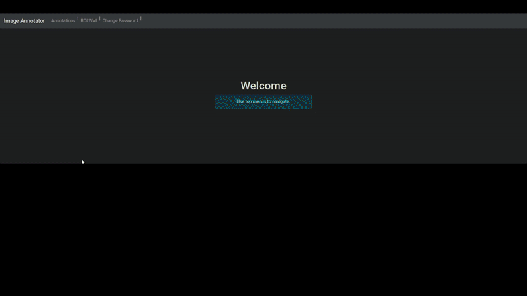Click the black area below the page

point(263,230)
